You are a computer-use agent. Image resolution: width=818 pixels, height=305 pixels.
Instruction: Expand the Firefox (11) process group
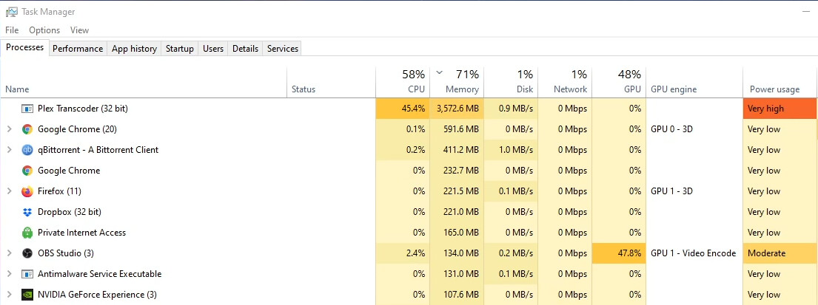click(x=9, y=191)
